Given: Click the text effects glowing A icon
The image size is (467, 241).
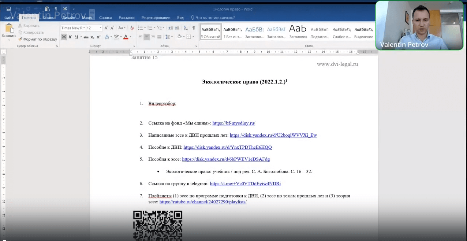Looking at the screenshot, I should coord(107,37).
